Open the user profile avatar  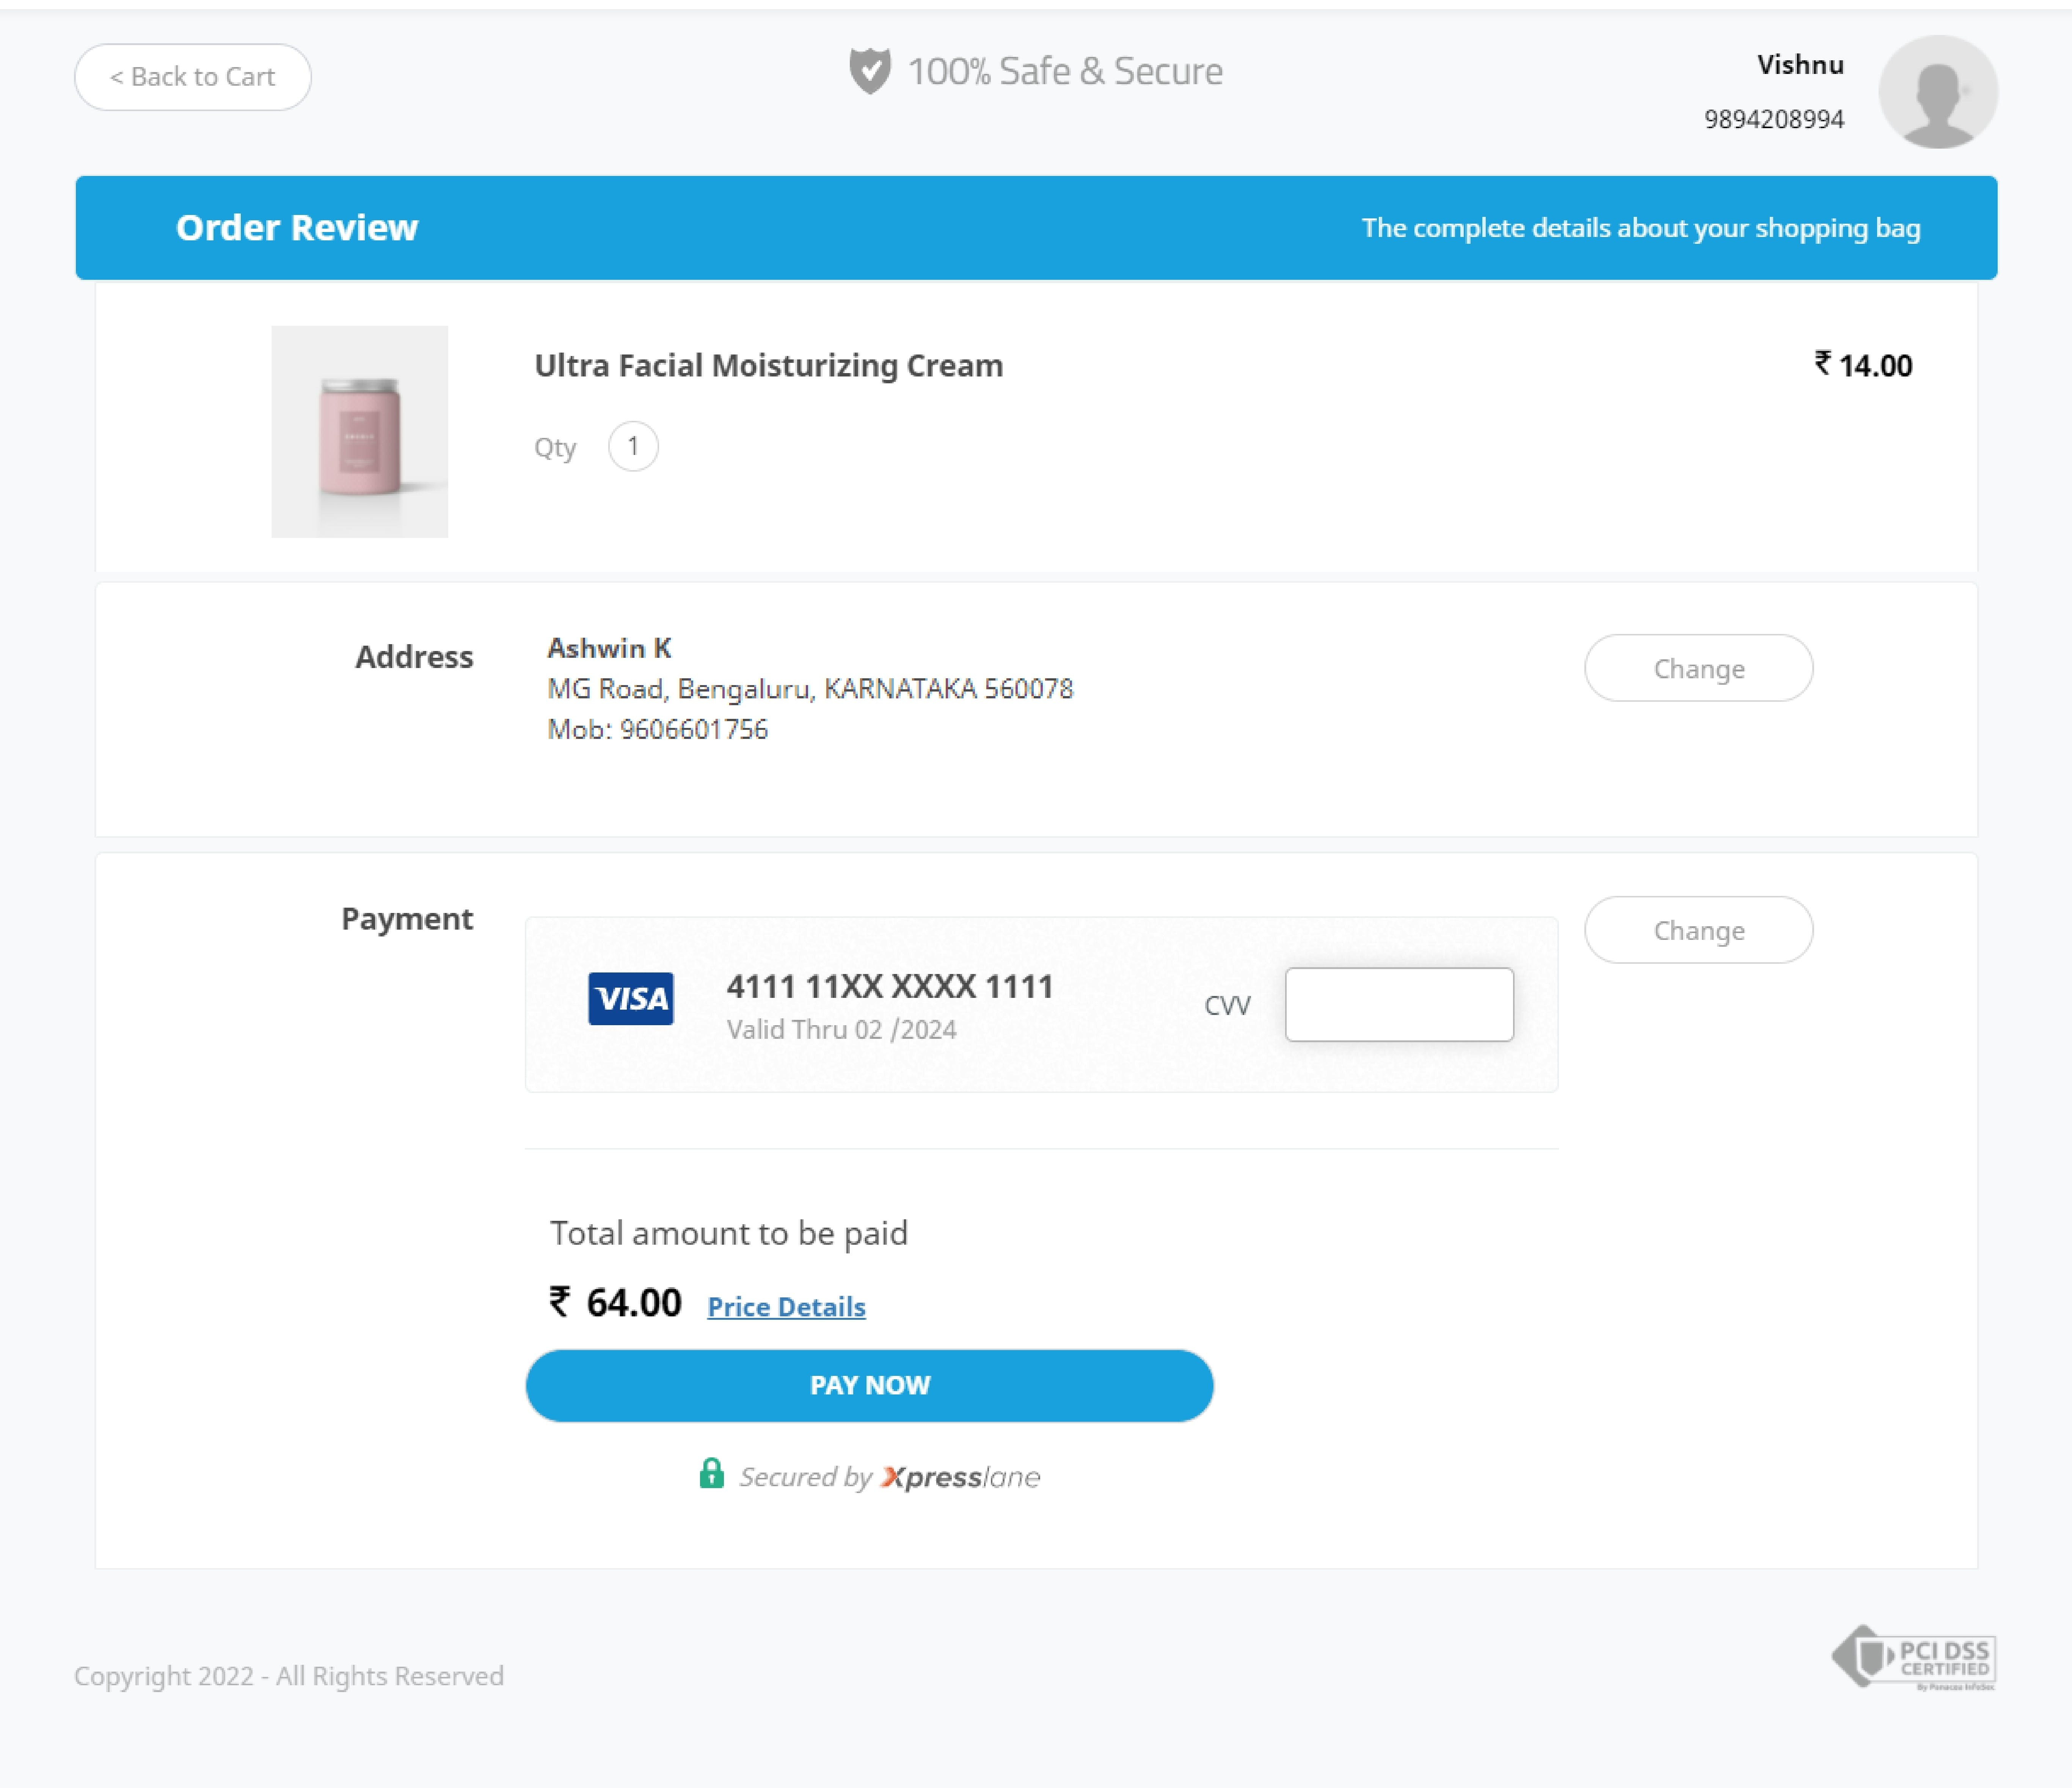pyautogui.click(x=1938, y=92)
